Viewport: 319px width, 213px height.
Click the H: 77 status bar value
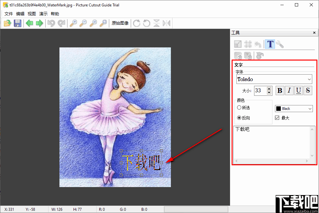(77, 209)
